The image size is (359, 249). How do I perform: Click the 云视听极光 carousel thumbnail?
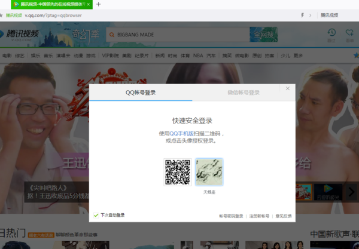click(328, 192)
